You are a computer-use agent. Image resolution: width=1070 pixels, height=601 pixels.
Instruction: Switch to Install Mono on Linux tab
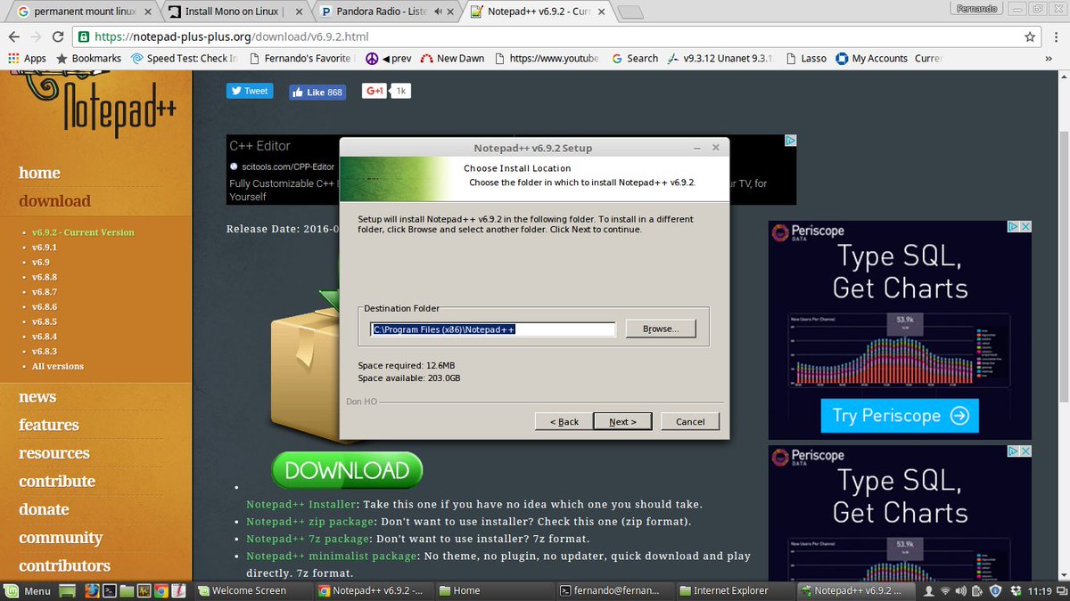pos(235,12)
